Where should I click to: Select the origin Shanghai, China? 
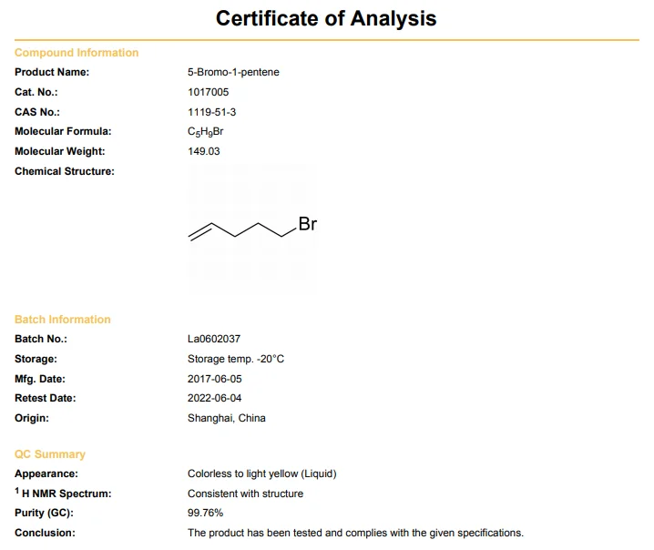pyautogui.click(x=227, y=418)
